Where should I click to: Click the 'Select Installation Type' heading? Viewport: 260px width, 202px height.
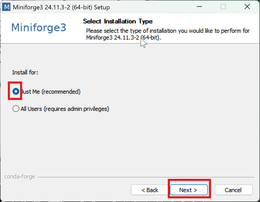[118, 21]
